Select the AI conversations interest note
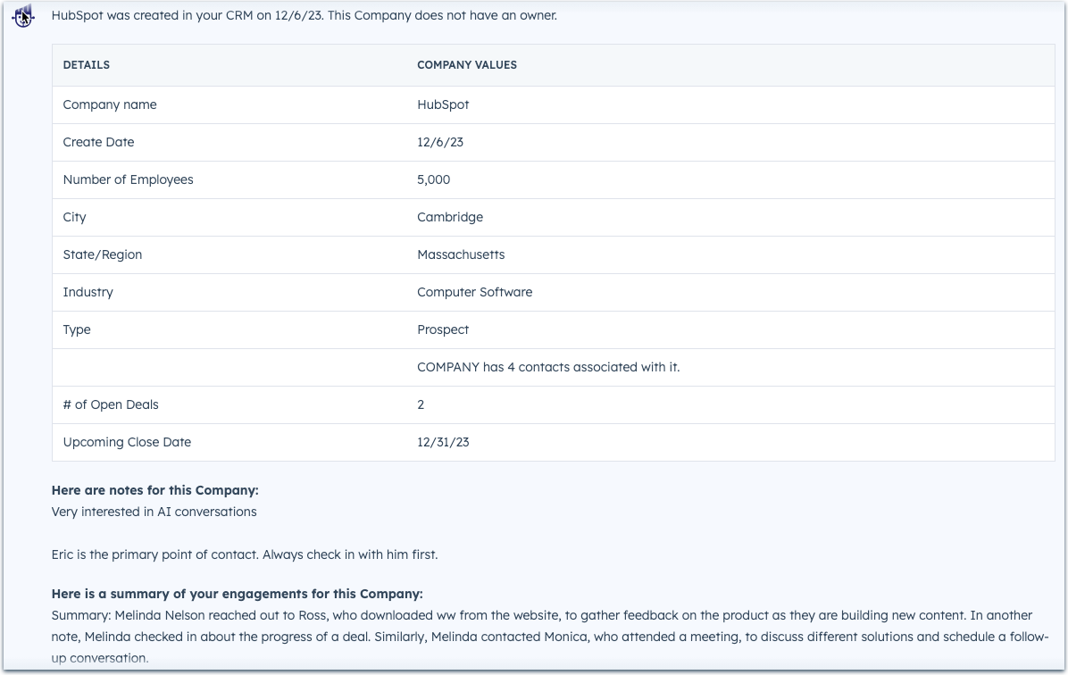The height and width of the screenshot is (675, 1068). click(x=154, y=512)
